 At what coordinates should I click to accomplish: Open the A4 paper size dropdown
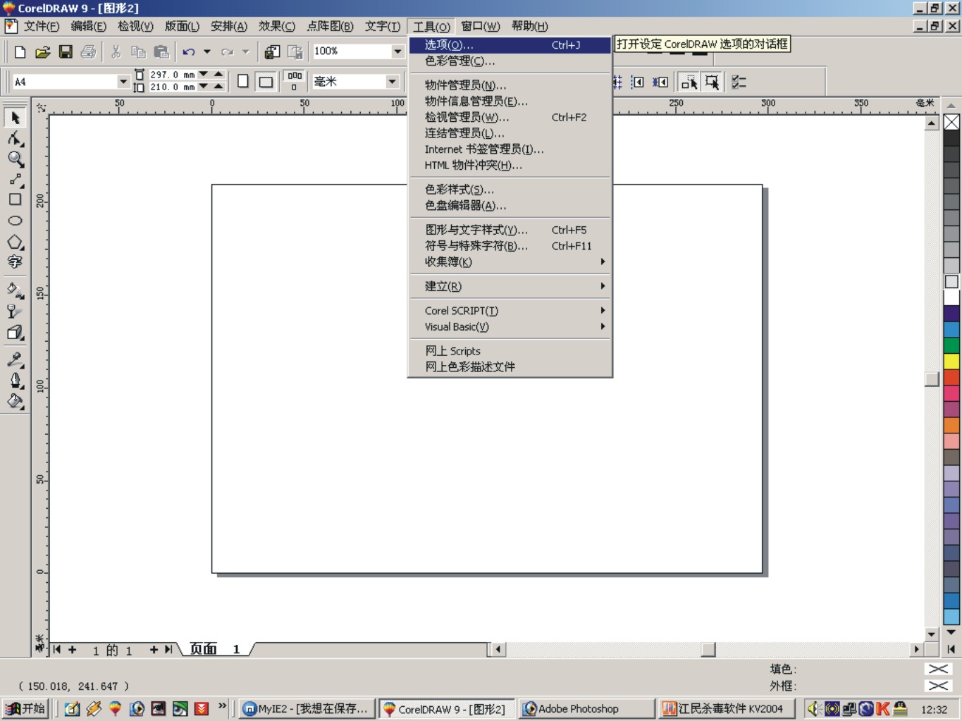tap(123, 82)
